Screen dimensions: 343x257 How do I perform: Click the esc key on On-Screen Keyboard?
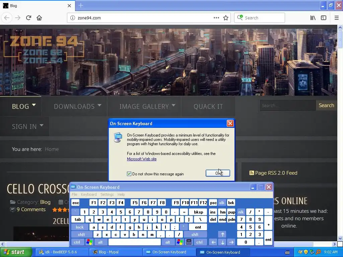tap(76, 203)
